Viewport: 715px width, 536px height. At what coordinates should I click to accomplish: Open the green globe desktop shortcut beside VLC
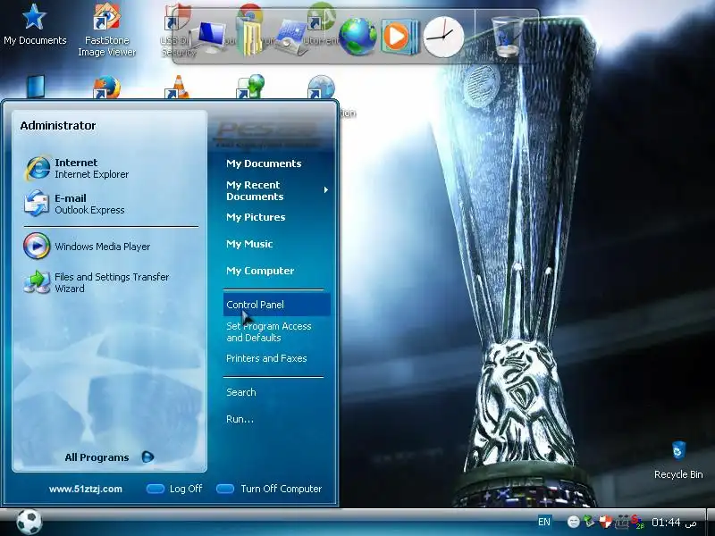pyautogui.click(x=249, y=87)
